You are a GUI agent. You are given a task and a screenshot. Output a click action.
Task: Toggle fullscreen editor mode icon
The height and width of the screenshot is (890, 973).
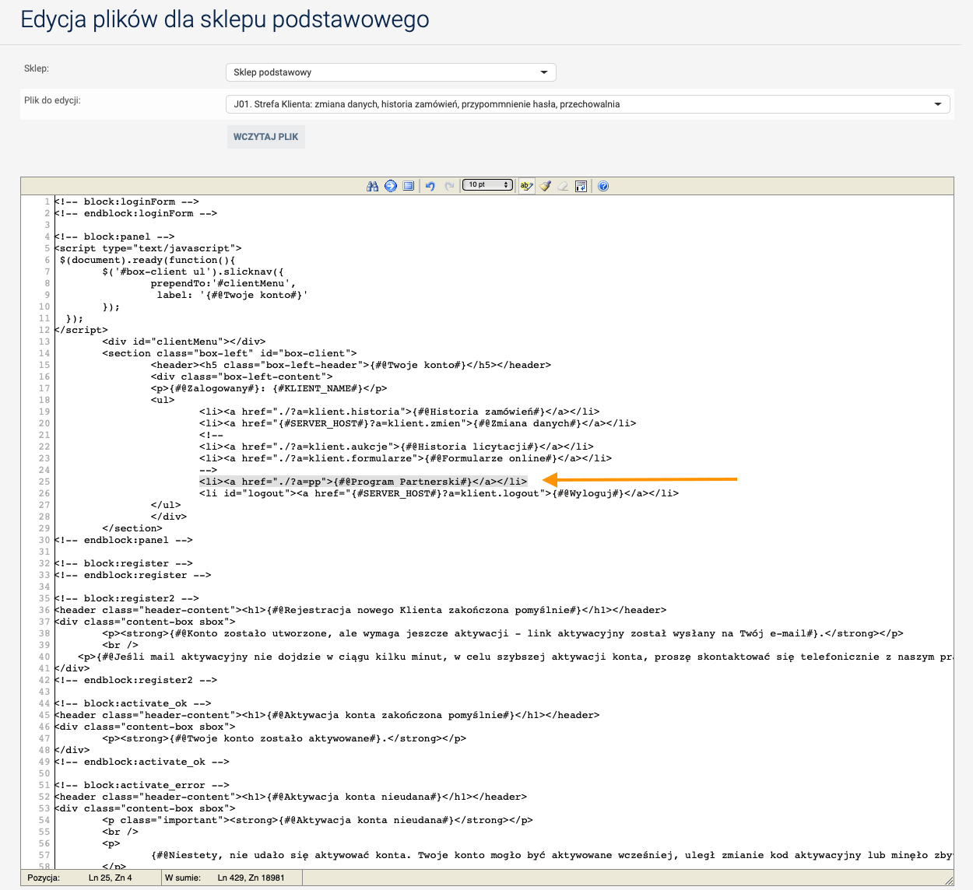409,186
